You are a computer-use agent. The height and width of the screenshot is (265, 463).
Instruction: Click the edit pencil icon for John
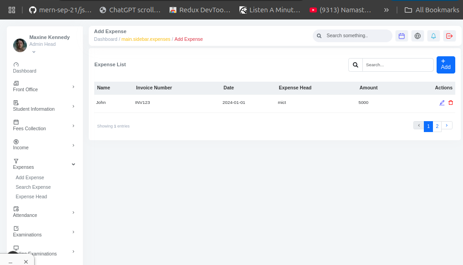click(442, 103)
